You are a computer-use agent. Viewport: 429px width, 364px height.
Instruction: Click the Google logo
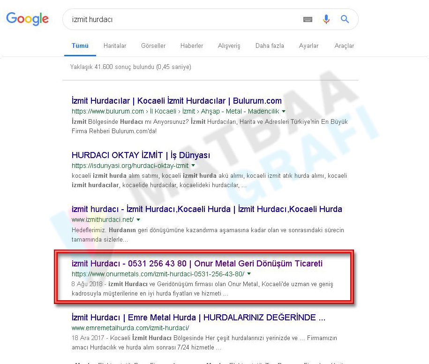27,19
